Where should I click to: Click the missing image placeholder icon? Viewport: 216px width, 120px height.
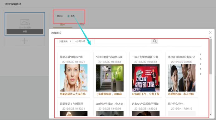(x=25, y=22)
